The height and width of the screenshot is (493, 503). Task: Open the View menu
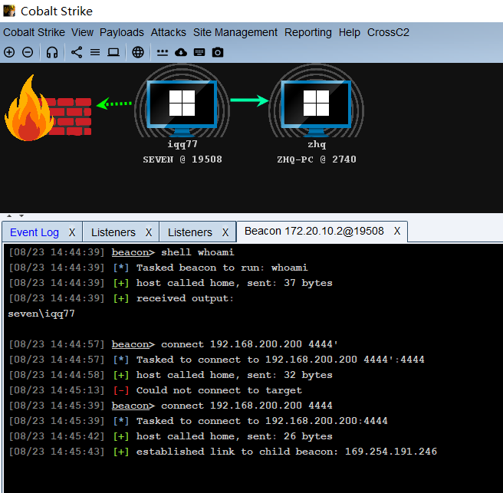[x=82, y=32]
